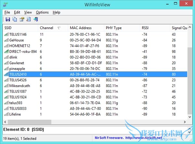Click signal icon beside Lifeline
The height and width of the screenshot is (144, 195).
[x=6, y=114]
